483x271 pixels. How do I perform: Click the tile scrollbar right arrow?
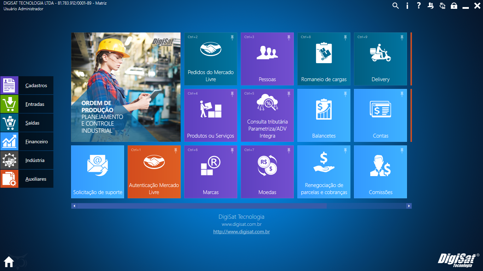coord(409,206)
